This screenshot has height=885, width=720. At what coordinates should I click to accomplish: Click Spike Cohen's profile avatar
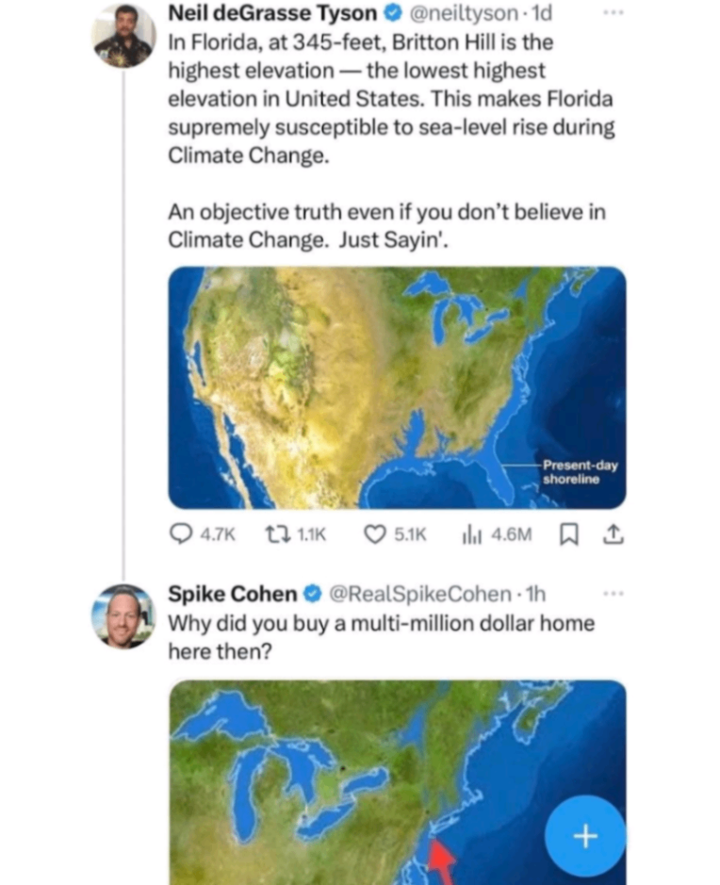click(x=123, y=616)
